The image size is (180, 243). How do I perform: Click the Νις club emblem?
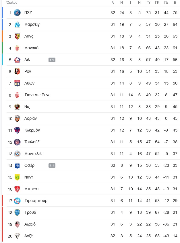tap(17, 107)
